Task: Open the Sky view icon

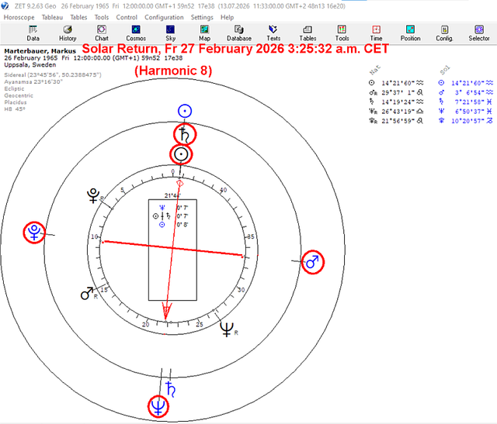Action: (170, 33)
